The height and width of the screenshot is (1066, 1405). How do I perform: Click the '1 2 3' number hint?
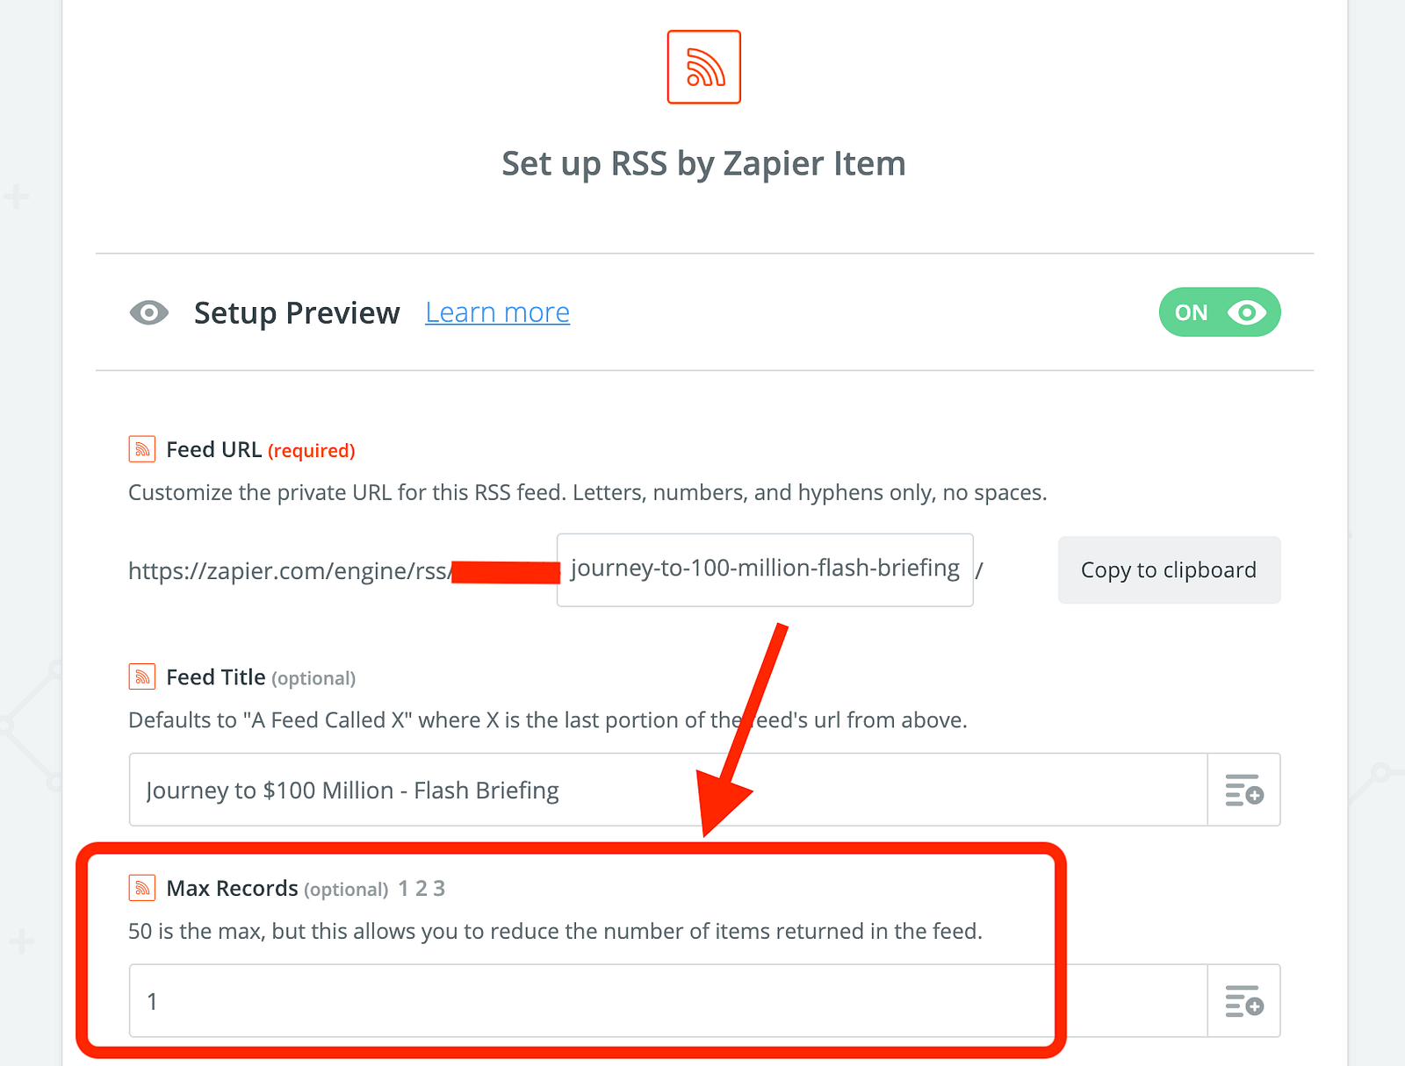[421, 889]
